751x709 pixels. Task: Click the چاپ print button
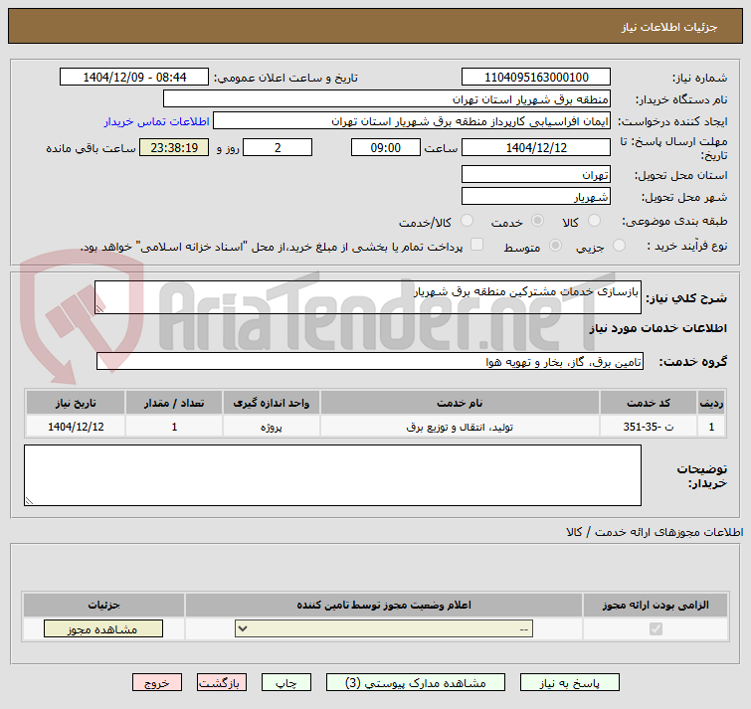[285, 682]
